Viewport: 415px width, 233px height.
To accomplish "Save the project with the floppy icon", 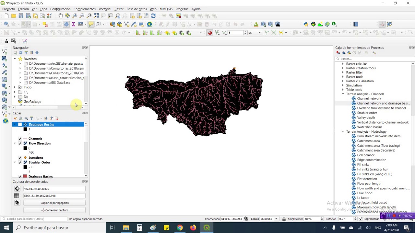I will click(x=21, y=16).
